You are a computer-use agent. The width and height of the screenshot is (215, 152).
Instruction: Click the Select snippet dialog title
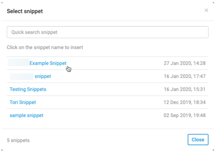click(x=25, y=11)
